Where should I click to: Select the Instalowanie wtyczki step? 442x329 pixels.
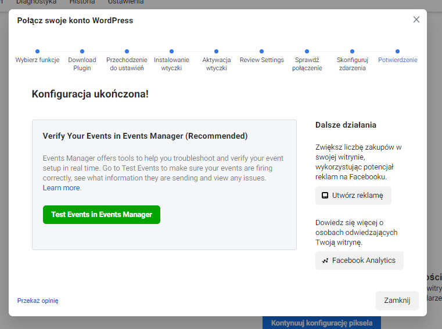[x=171, y=52]
